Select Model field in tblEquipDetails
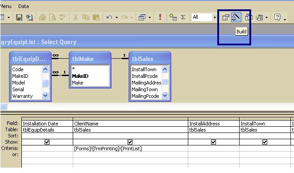 [18, 83]
